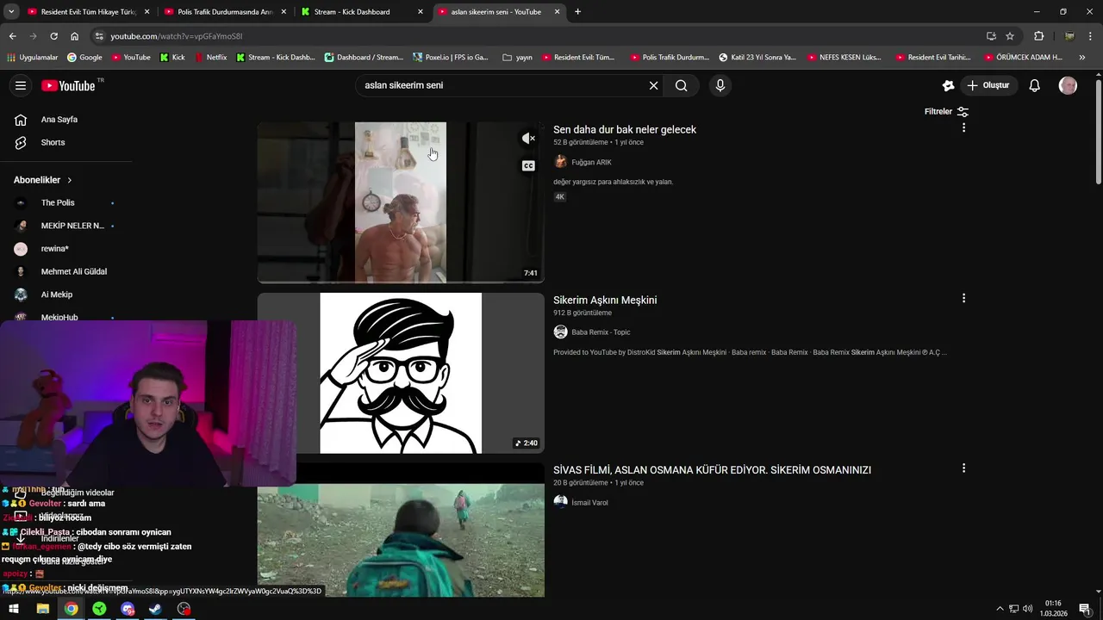
Task: Open Shorts from the sidebar
Action: [53, 142]
